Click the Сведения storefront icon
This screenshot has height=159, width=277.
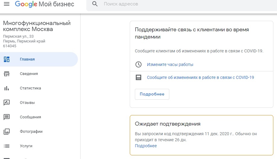7,74
